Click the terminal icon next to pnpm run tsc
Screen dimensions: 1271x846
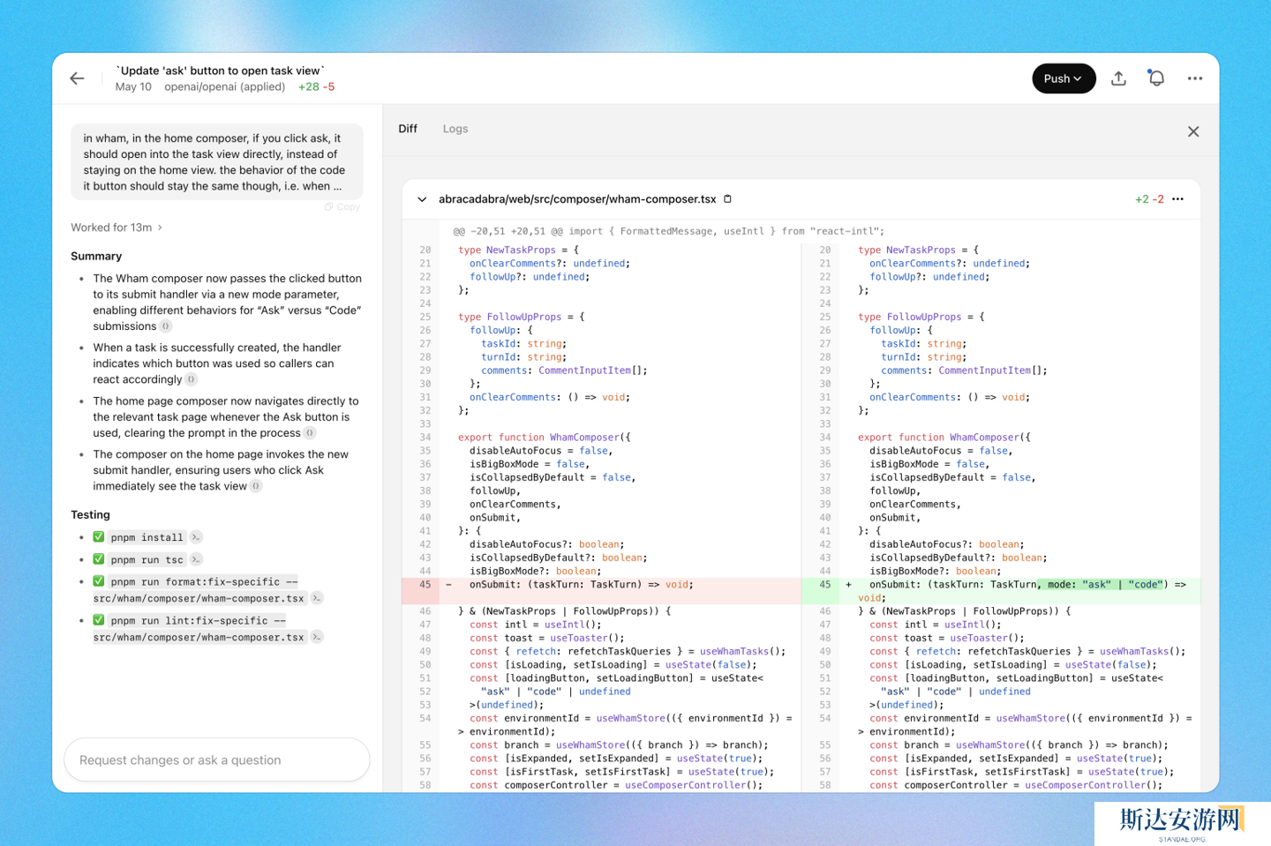point(196,559)
